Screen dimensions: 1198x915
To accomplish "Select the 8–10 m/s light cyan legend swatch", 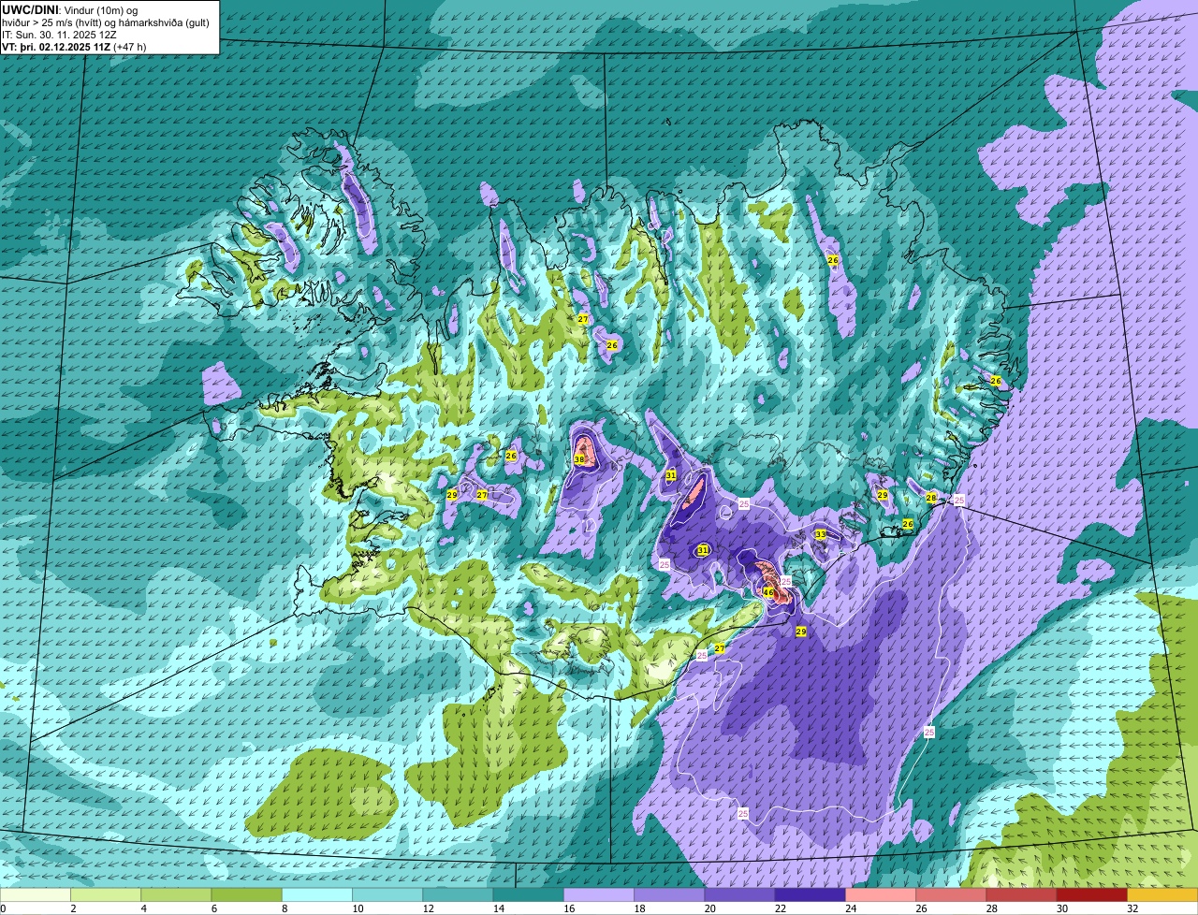I will (317, 894).
